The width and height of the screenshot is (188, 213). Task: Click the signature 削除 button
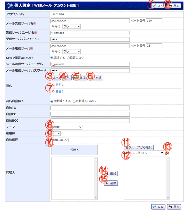click(96, 78)
